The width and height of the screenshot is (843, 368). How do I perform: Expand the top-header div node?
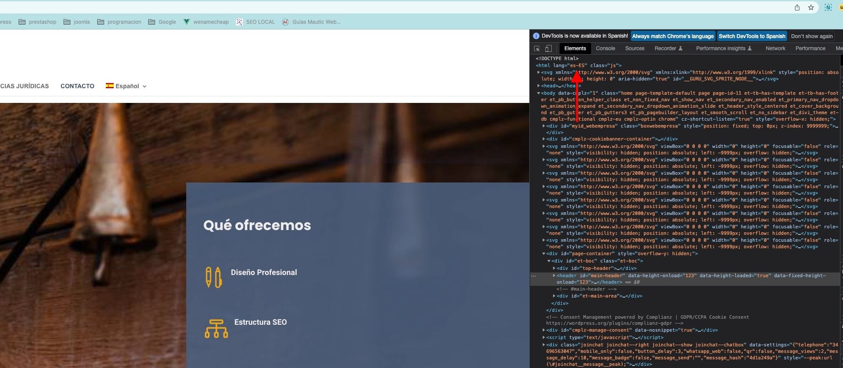(554, 268)
